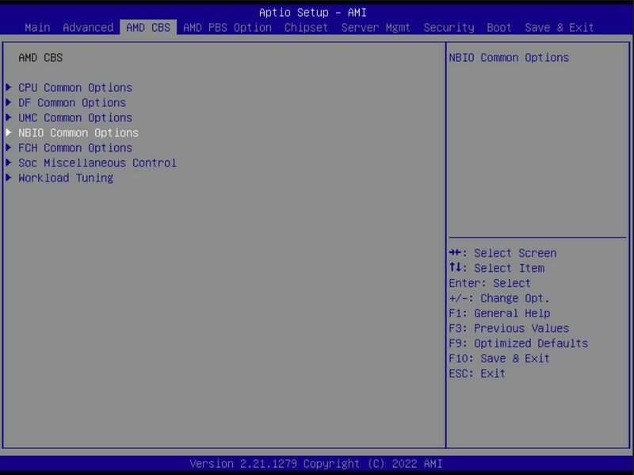634x475 pixels.
Task: Switch to the Main tab
Action: pos(37,28)
